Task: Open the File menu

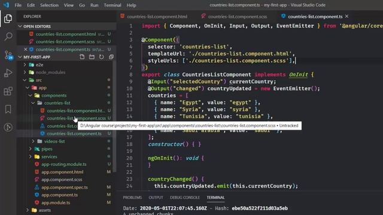Action: (18, 5)
